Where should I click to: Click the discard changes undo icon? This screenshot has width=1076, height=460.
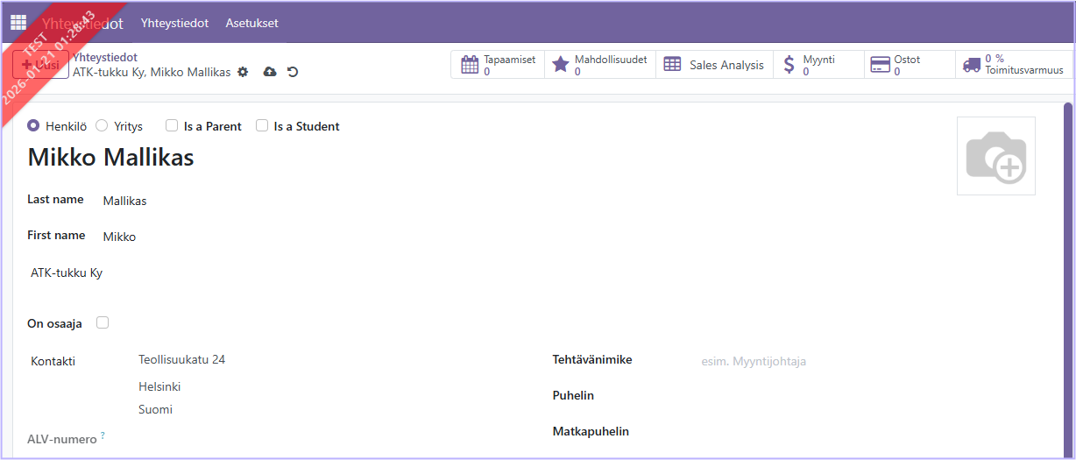[x=293, y=72]
